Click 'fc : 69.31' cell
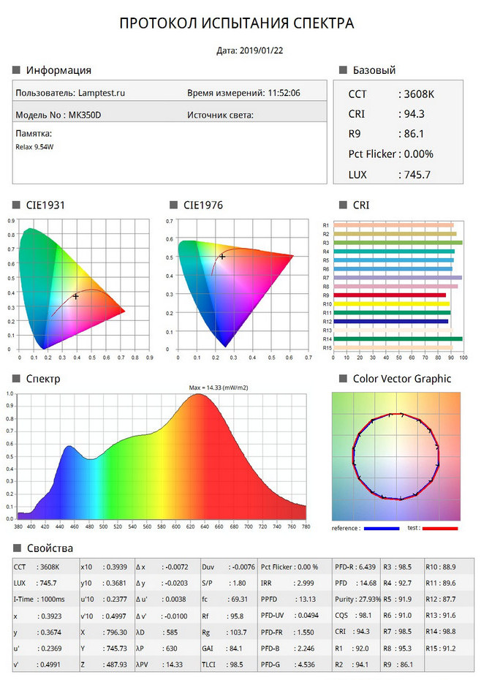 (x=224, y=600)
